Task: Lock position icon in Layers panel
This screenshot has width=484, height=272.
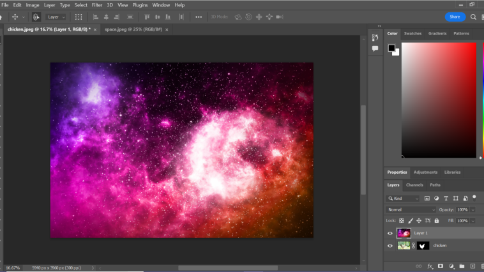Action: click(419, 221)
